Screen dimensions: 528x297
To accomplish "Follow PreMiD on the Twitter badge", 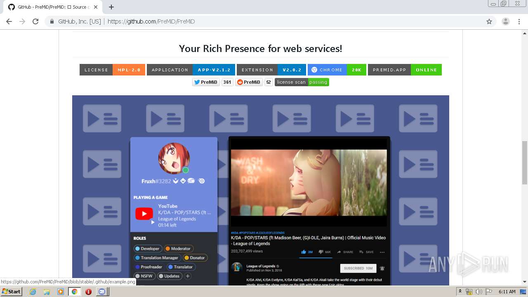I will 206,82.
